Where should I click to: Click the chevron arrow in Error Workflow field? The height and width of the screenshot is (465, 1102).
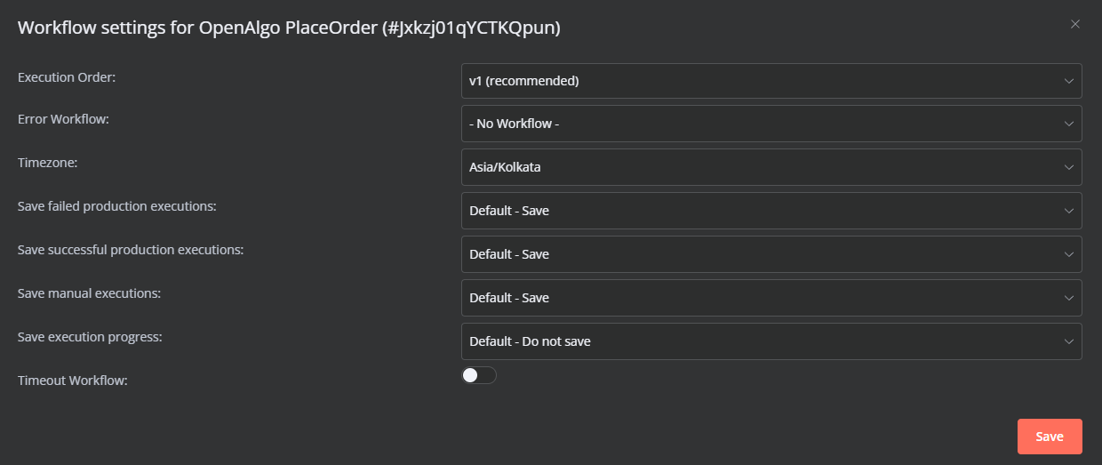[x=1068, y=124]
